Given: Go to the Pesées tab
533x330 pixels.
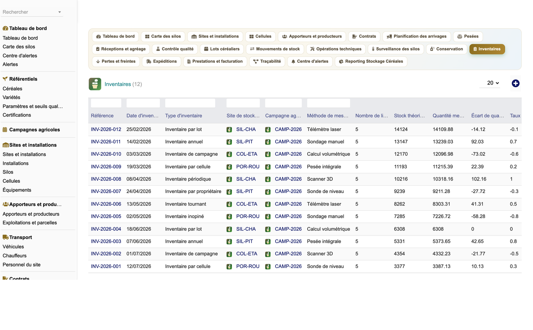Looking at the screenshot, I should (468, 37).
